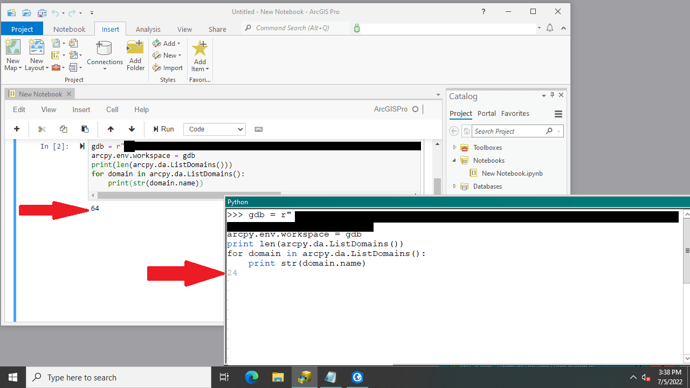Move the notebook cell up
Viewport: 690px width, 388px height.
point(111,129)
